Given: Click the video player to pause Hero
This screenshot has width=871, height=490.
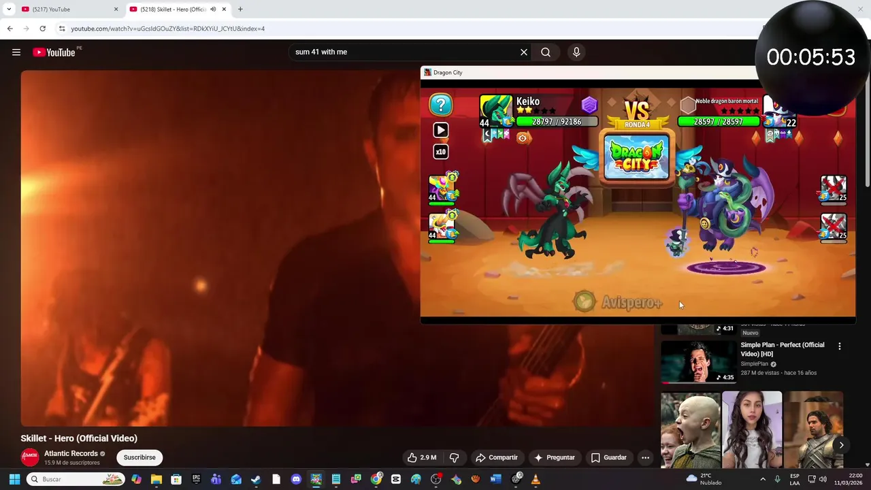Looking at the screenshot, I should point(221,248).
